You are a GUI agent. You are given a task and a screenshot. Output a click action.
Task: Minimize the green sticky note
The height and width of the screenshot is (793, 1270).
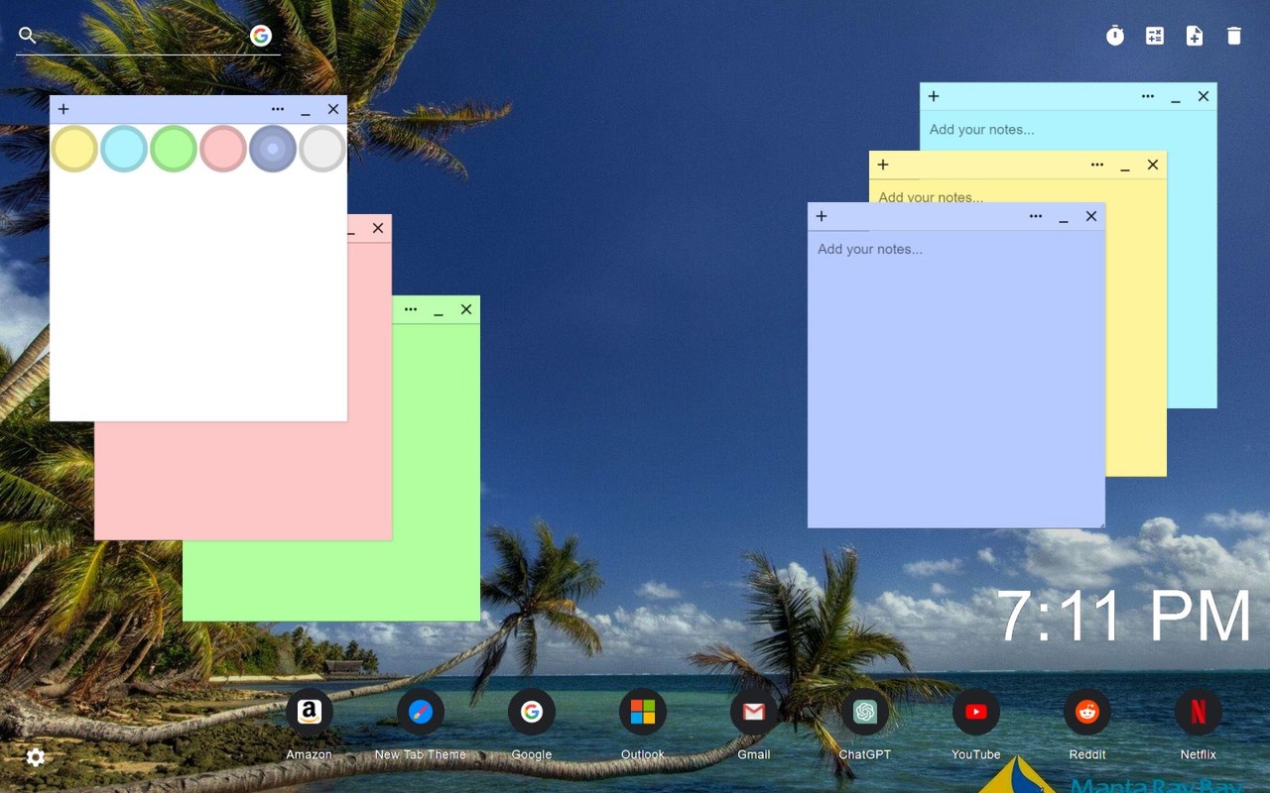[439, 311]
